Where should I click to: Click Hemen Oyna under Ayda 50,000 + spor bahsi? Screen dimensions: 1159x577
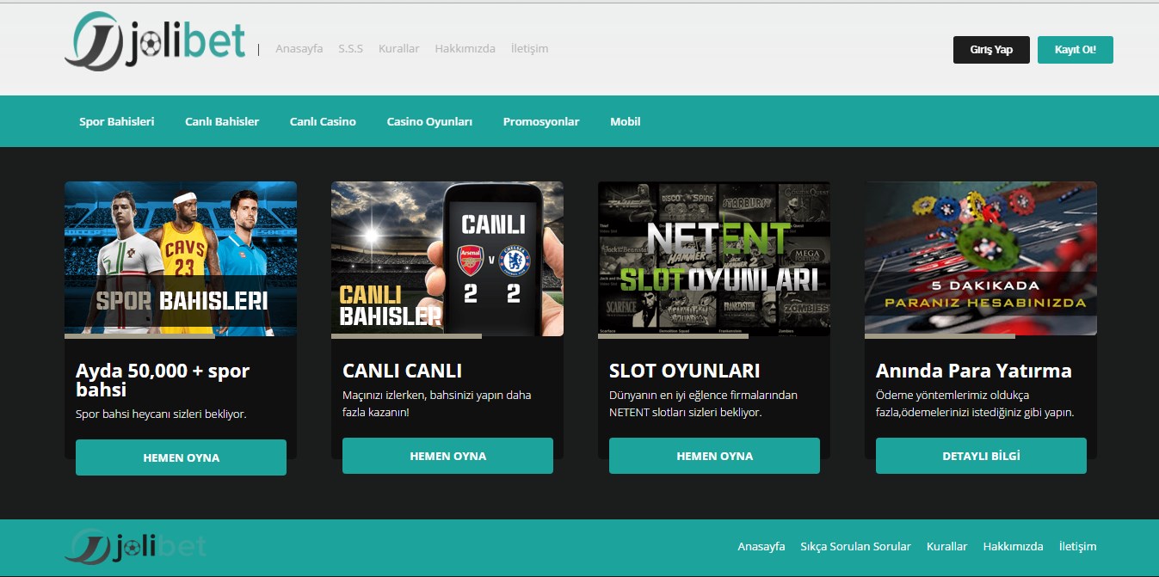181,457
